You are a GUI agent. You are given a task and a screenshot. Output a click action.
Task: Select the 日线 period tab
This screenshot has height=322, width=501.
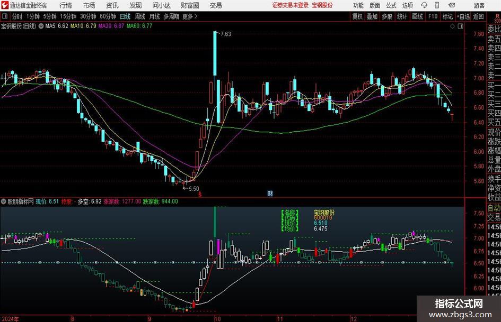tap(125, 16)
